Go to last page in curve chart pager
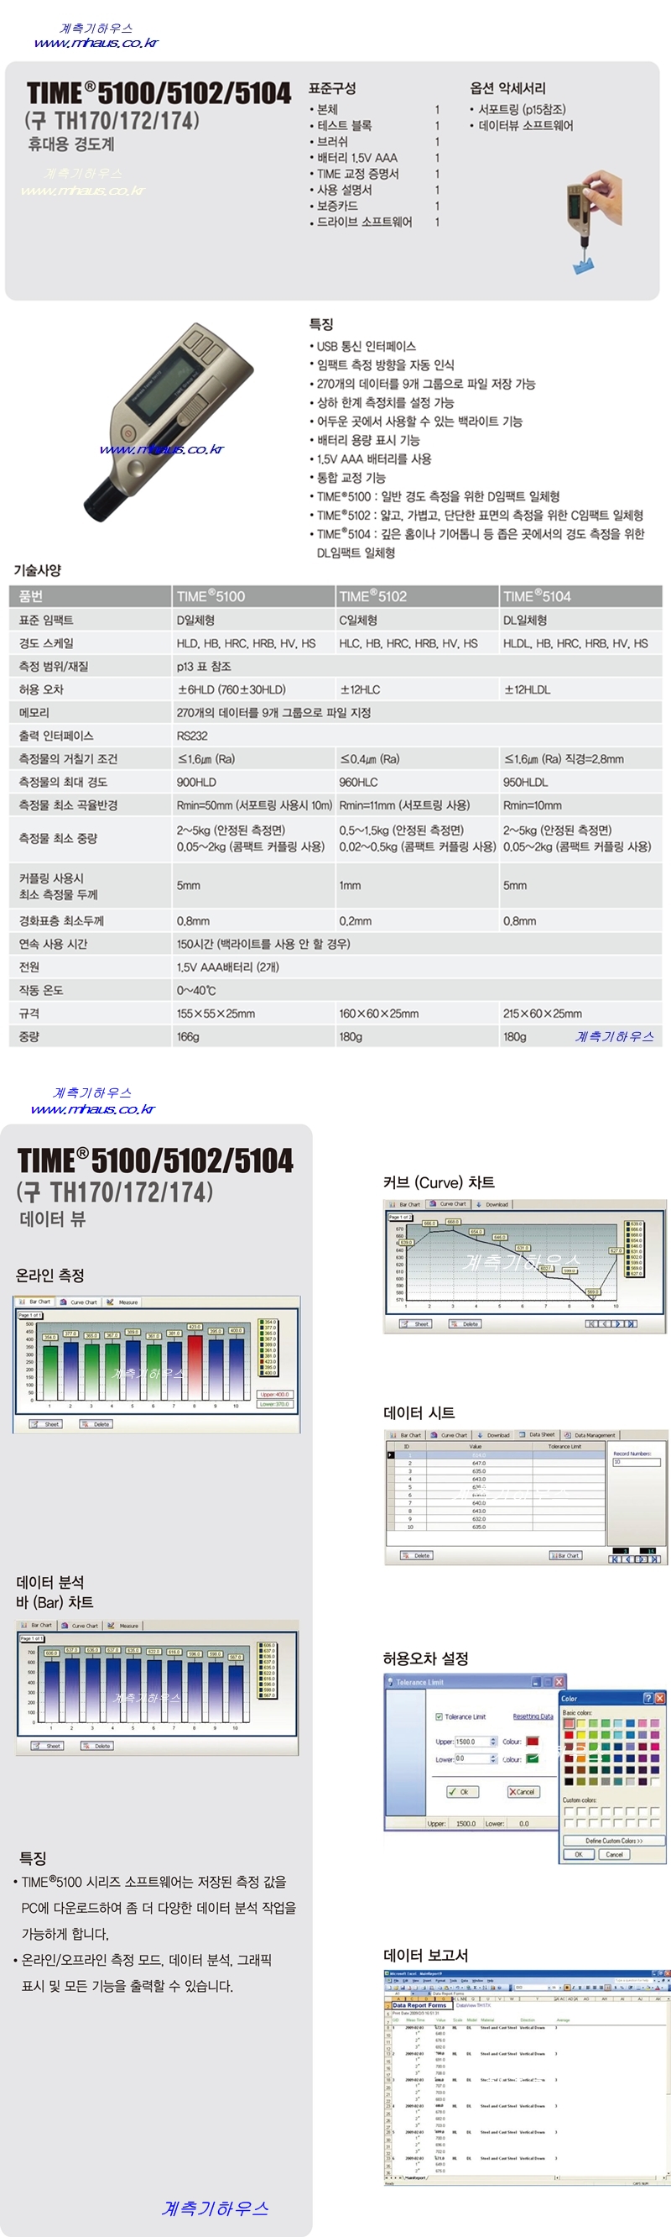This screenshot has height=2237, width=671. 632,1323
